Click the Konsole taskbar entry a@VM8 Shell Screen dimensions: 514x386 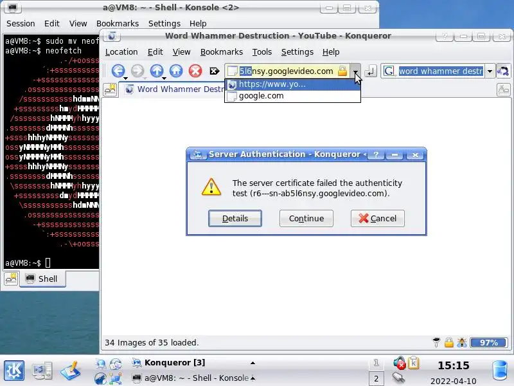click(193, 378)
